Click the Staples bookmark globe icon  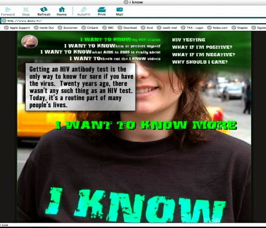[x=234, y=28]
